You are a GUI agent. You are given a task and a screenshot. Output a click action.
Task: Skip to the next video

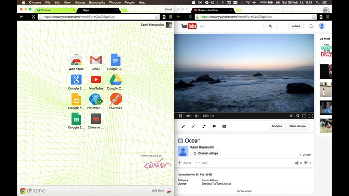tap(189, 116)
